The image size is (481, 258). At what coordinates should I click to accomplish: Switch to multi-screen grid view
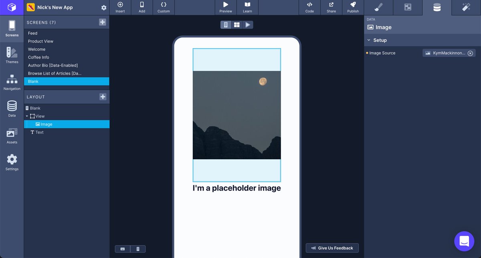[236, 24]
